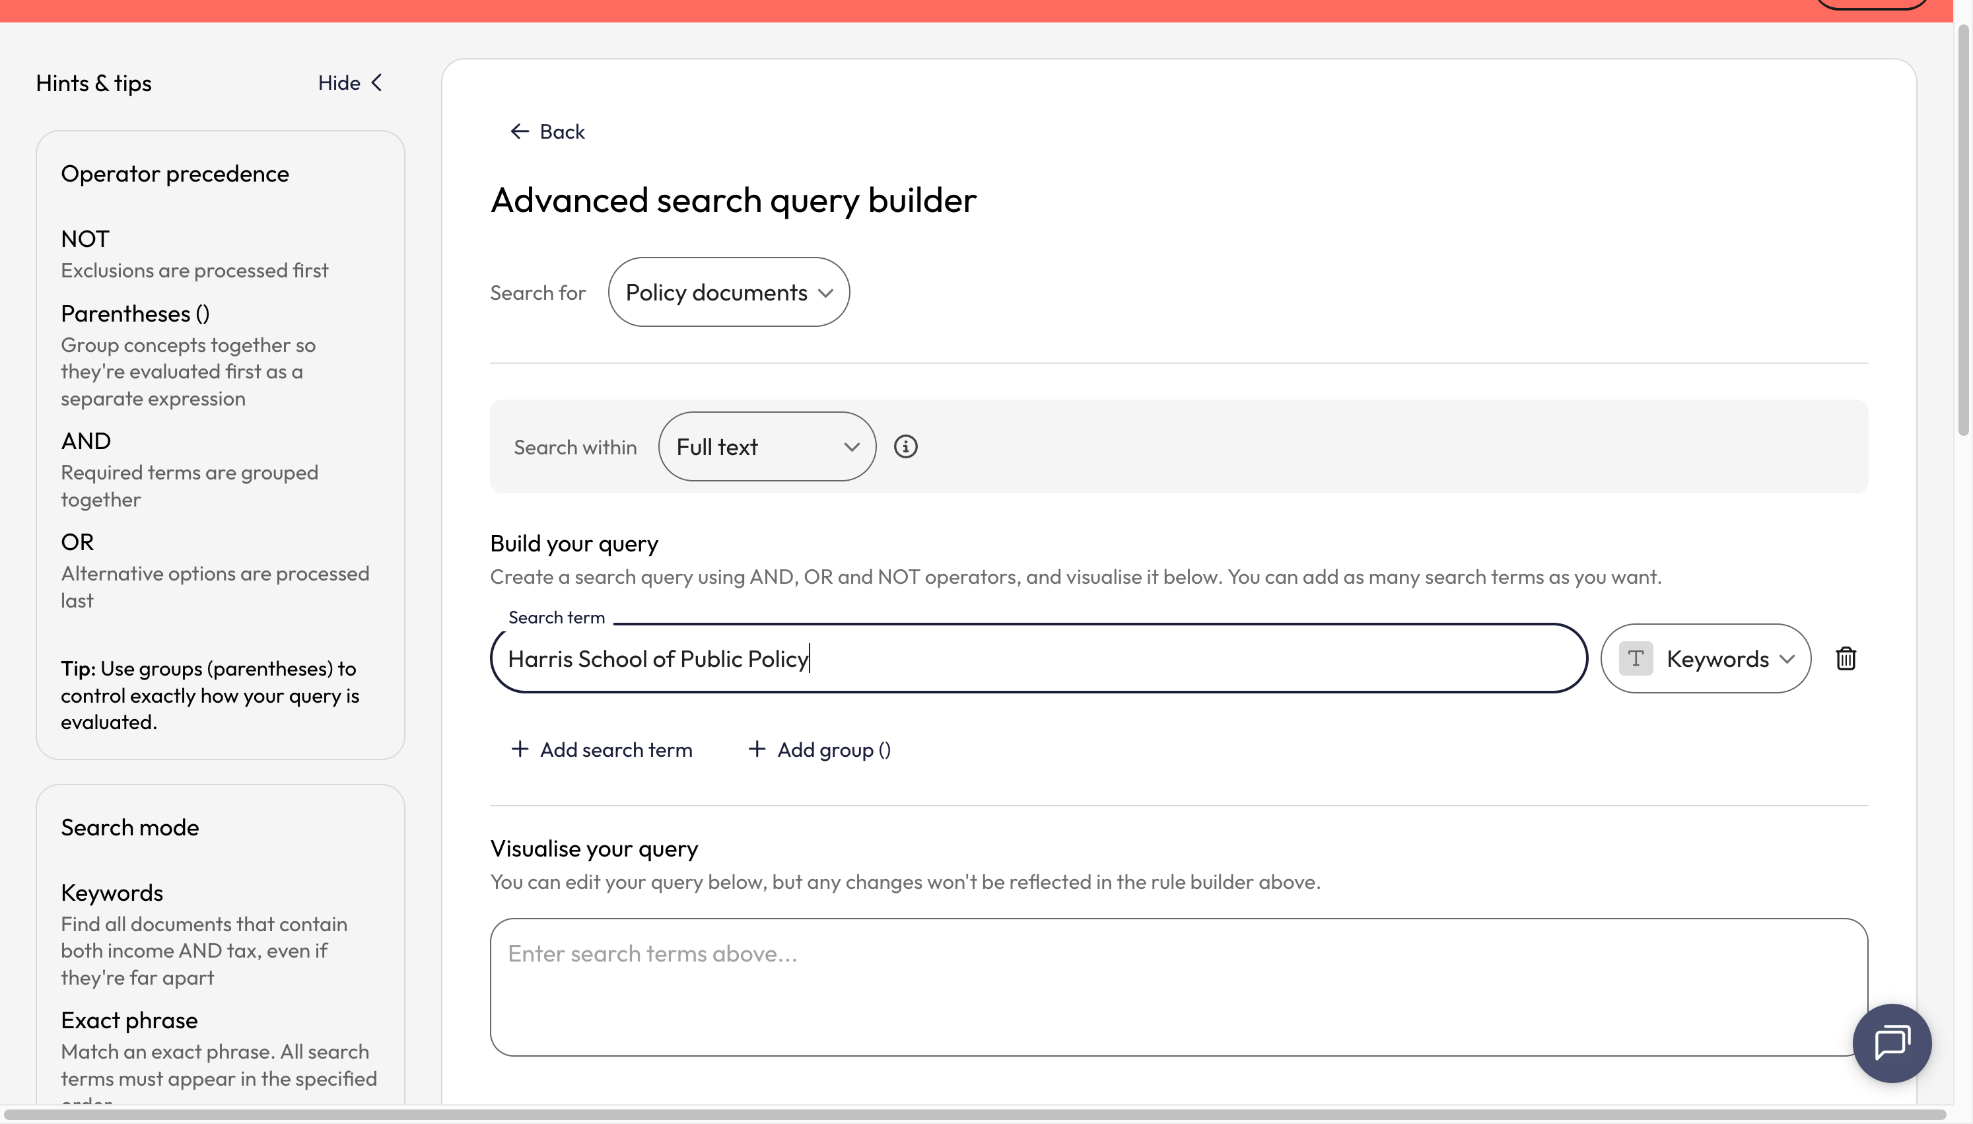Go Back to the previous page
The width and height of the screenshot is (1973, 1124).
(547, 132)
